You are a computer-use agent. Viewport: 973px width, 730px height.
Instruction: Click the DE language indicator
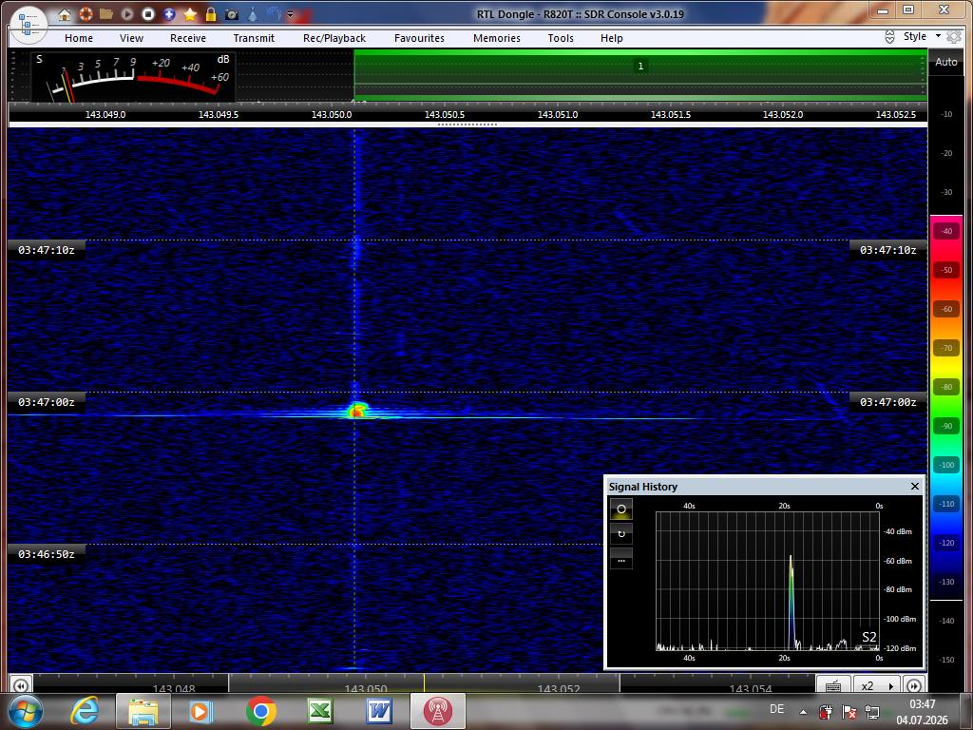tap(777, 709)
